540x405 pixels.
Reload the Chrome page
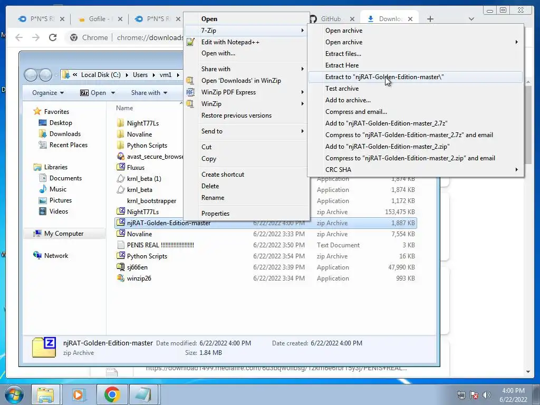[52, 37]
